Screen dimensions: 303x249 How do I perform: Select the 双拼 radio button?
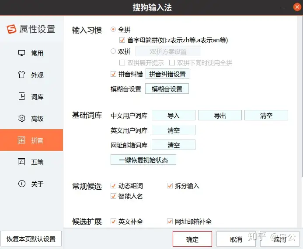(x=113, y=51)
